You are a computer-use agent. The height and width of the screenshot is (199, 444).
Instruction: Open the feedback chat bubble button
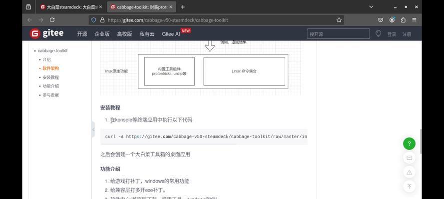point(409,158)
